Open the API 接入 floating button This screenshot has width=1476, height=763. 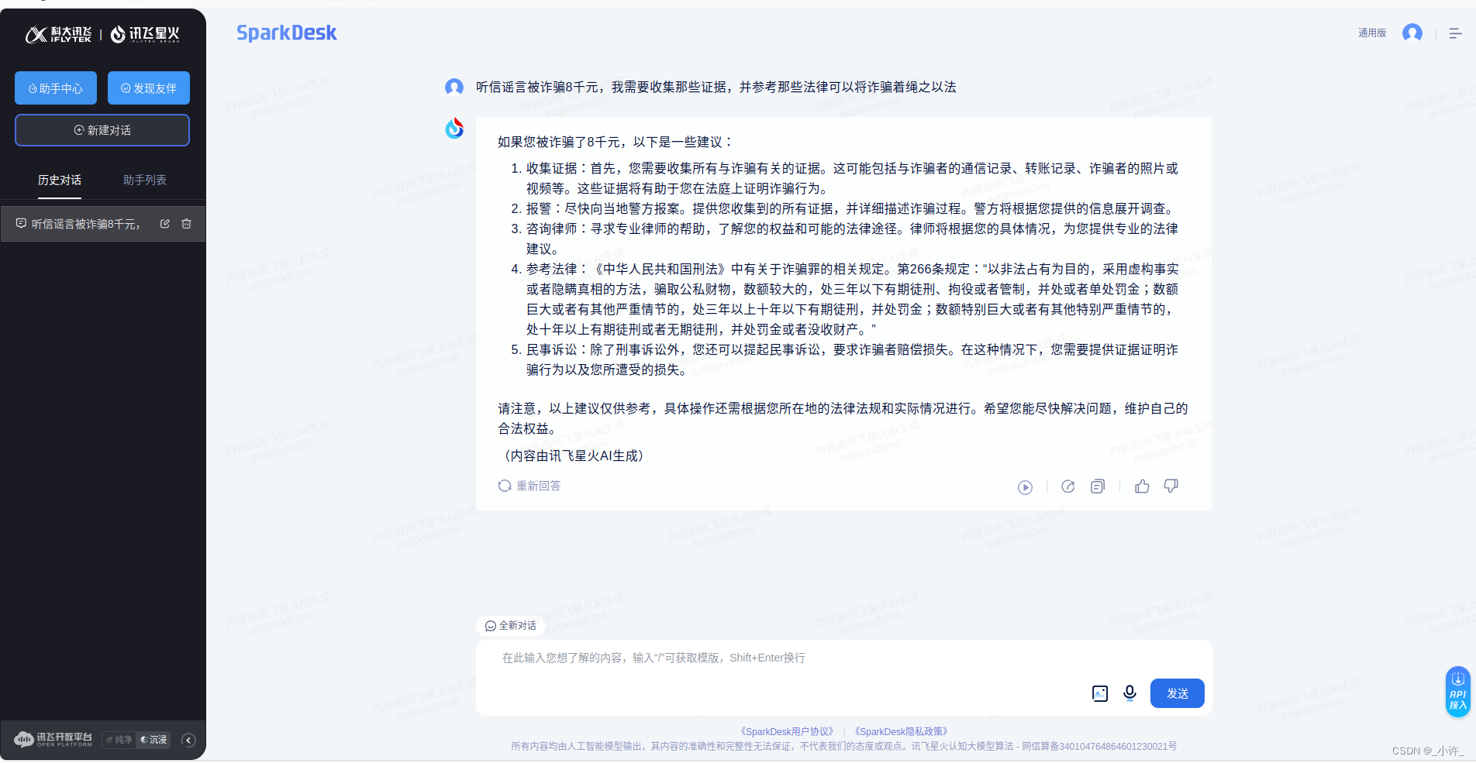coord(1457,692)
